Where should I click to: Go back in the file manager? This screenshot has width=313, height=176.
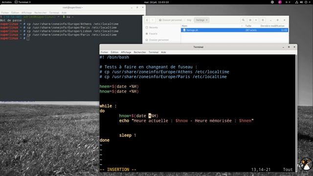[x=147, y=20]
